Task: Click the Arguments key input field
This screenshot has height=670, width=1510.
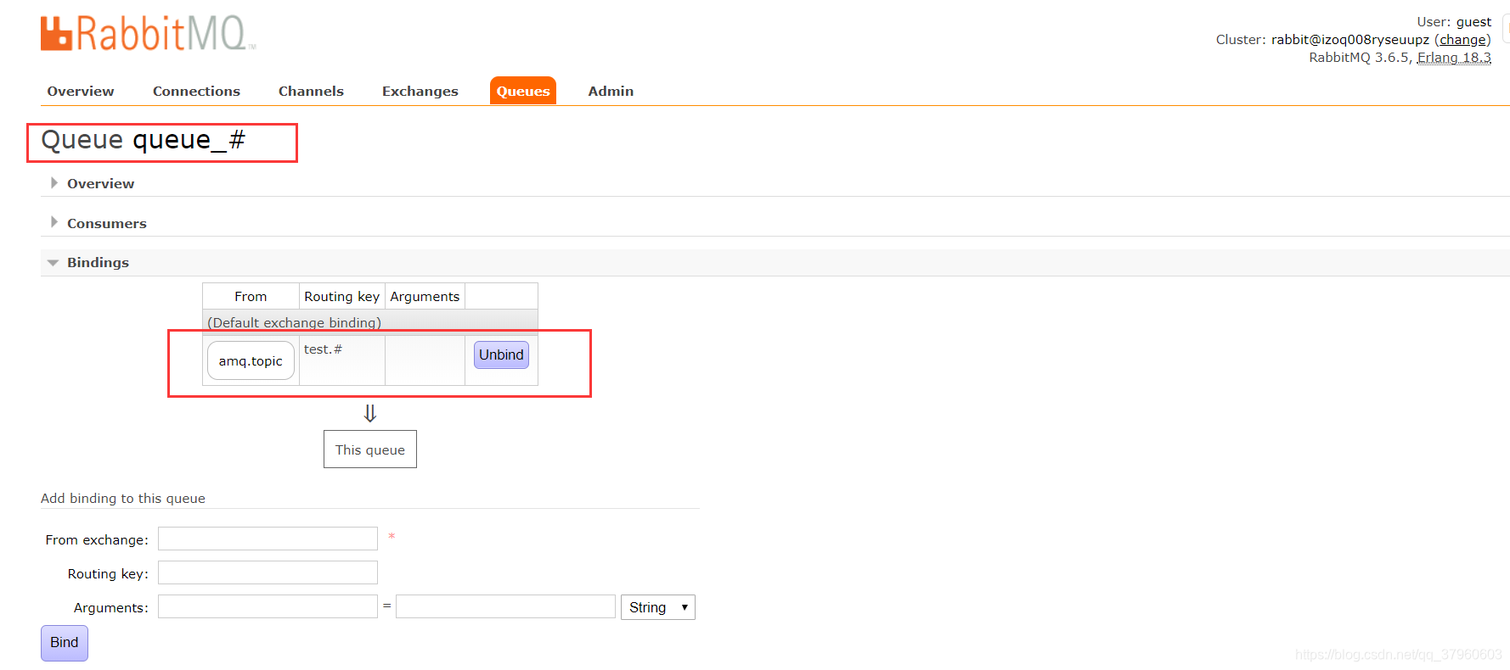Action: pos(268,606)
